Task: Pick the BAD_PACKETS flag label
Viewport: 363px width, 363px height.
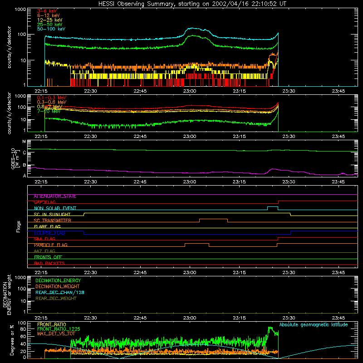Action: point(49,264)
